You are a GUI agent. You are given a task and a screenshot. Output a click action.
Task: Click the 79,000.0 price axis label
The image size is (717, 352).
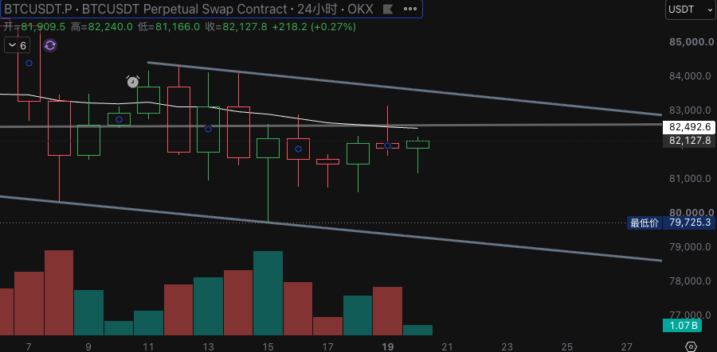click(692, 246)
